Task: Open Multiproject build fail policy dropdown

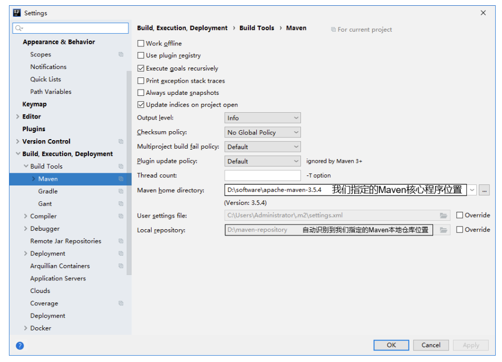Action: click(263, 147)
